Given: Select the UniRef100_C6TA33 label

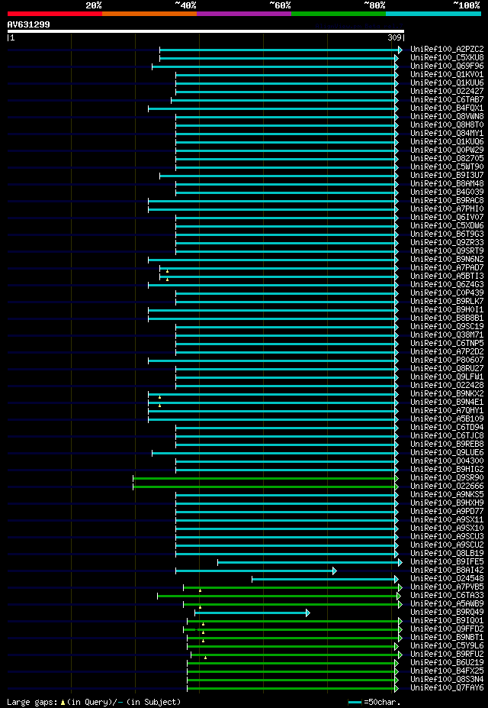Looking at the screenshot, I should pos(447,596).
